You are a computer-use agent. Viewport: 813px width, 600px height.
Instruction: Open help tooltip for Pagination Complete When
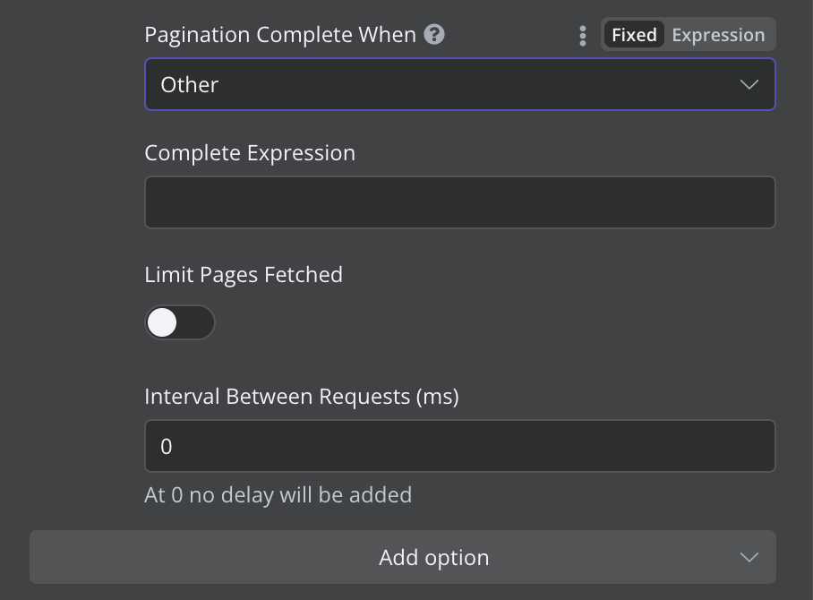[434, 35]
